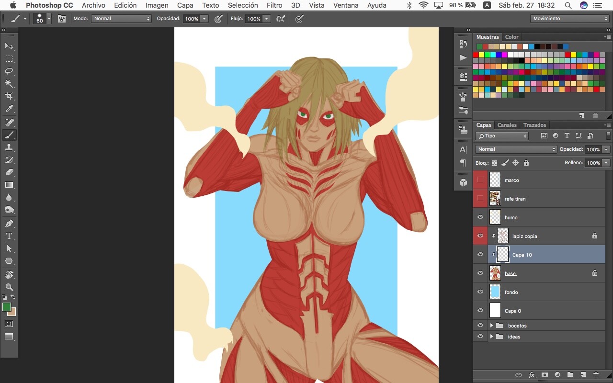Hide the base layer
This screenshot has height=383, width=613.
pyautogui.click(x=480, y=273)
